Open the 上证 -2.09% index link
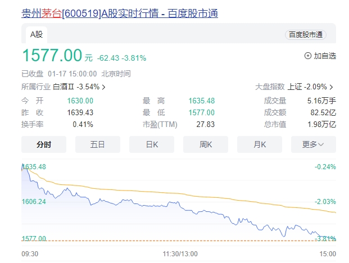The height and width of the screenshot is (263, 349). pyautogui.click(x=307, y=87)
